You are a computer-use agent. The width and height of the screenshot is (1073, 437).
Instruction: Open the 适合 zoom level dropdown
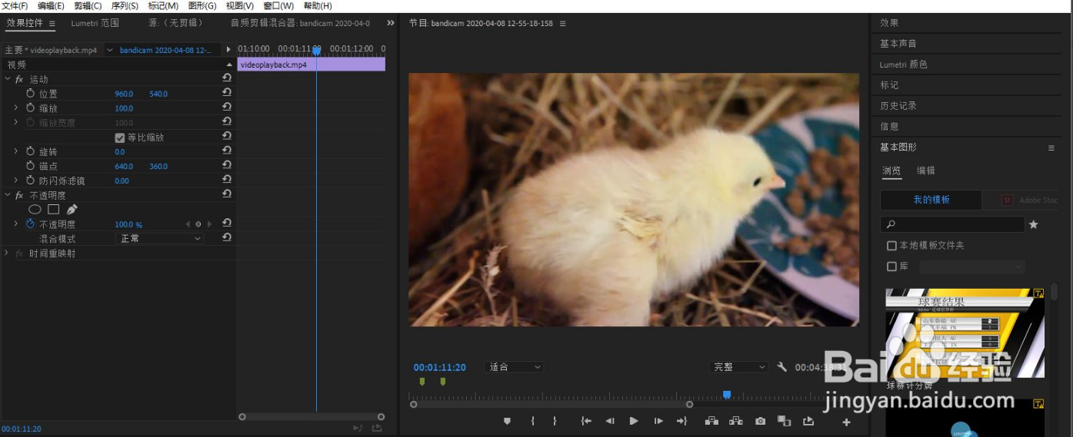click(515, 367)
